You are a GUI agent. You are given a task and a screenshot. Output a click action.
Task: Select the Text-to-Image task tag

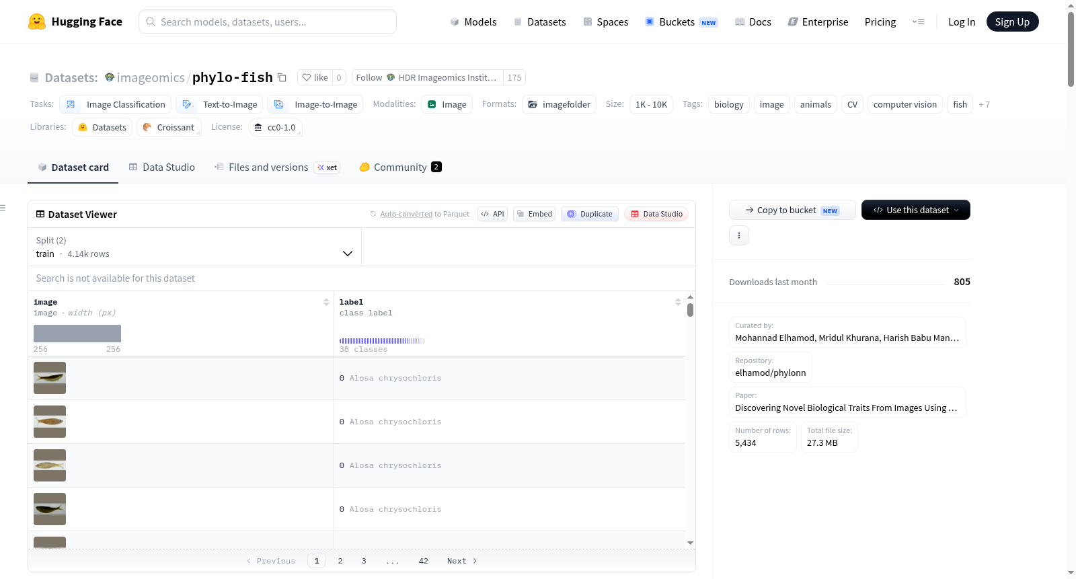tap(220, 104)
